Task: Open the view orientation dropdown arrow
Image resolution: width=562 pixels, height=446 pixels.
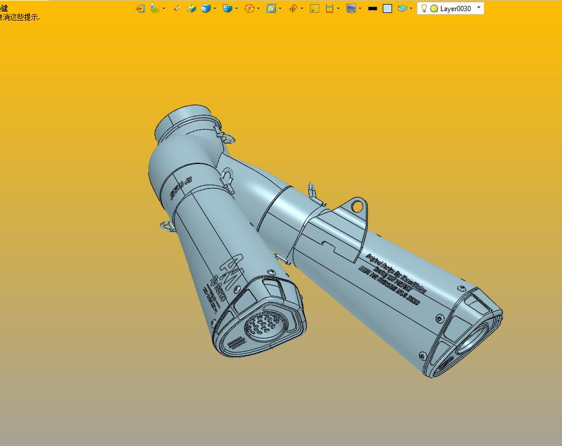Action: (236, 9)
